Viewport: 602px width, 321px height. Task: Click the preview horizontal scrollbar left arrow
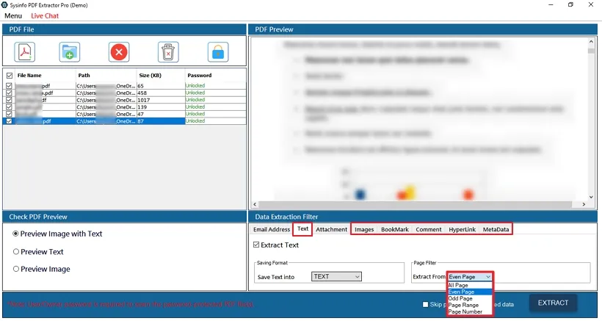[x=255, y=204]
